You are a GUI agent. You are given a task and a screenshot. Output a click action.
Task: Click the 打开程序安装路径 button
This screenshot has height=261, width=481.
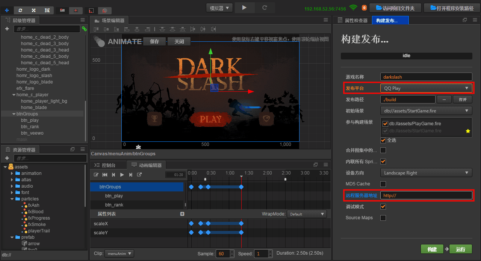(x=452, y=8)
